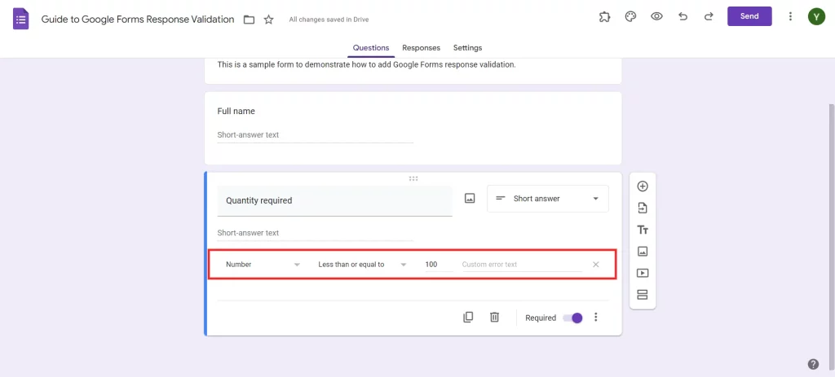Viewport: 835px width, 377px height.
Task: Remove validation rule with X icon
Action: [x=596, y=265]
